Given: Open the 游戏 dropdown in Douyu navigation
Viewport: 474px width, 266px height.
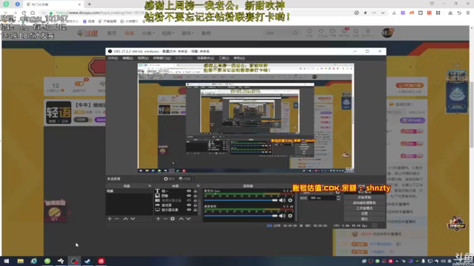Looking at the screenshot, I should coord(187,33).
